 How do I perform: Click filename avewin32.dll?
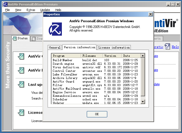point(92,64)
